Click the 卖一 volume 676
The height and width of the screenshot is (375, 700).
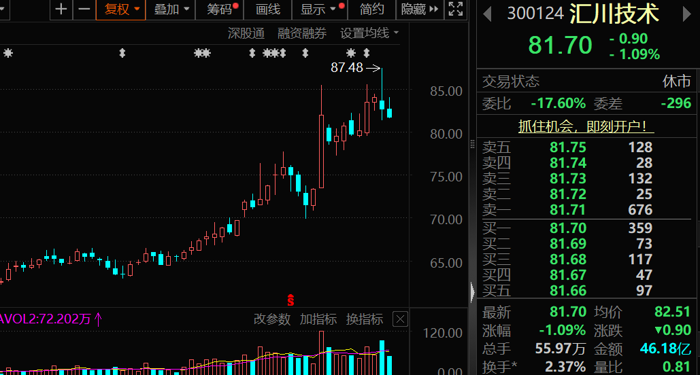pyautogui.click(x=640, y=209)
